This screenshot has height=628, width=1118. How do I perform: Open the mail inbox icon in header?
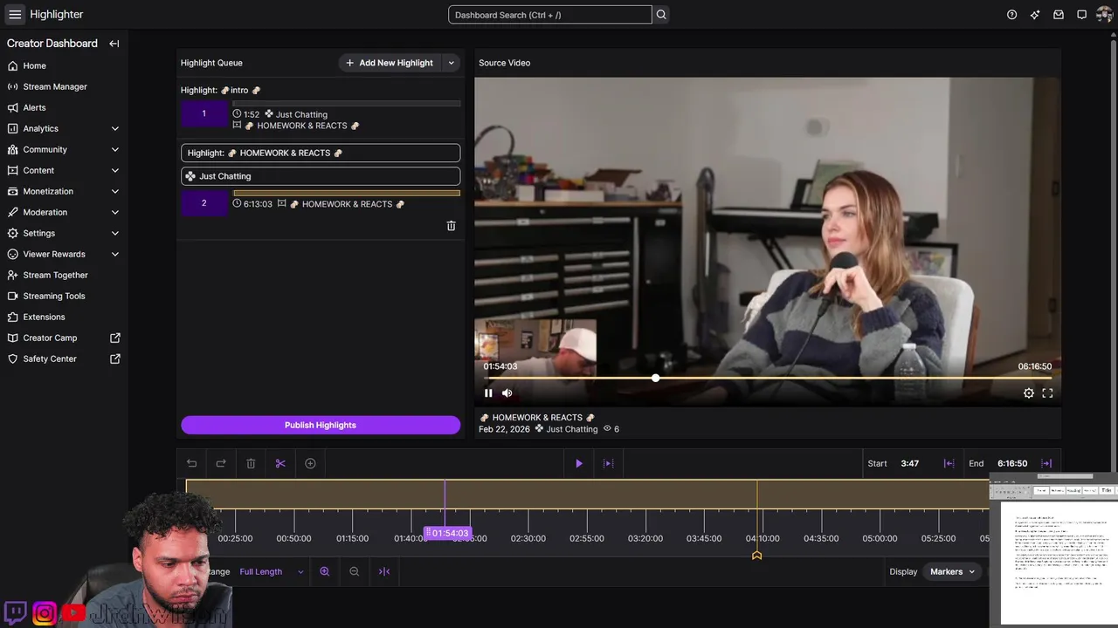(x=1059, y=15)
